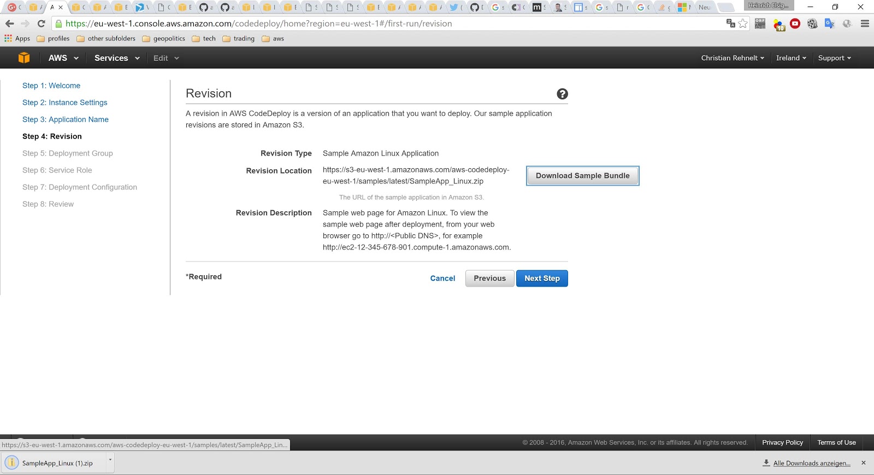Open the profiles bookmark folder
Viewport: 874px width, 475px height.
pyautogui.click(x=53, y=38)
